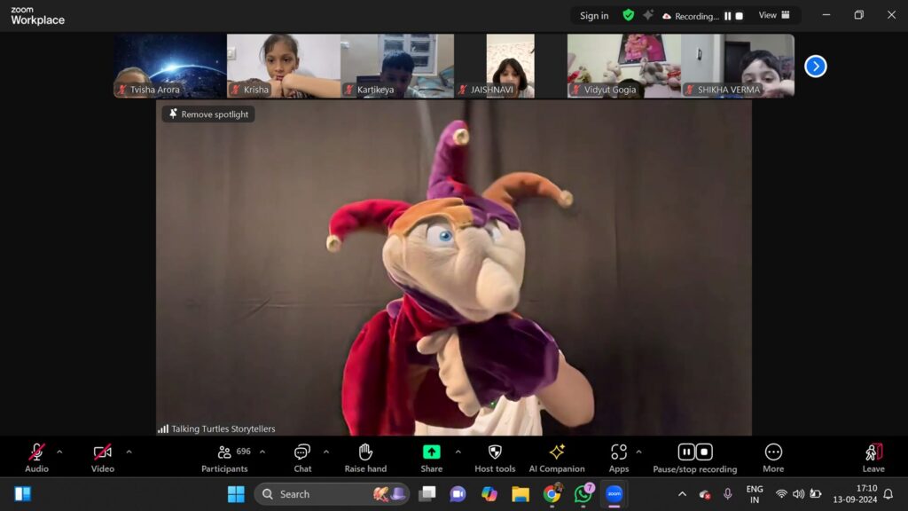This screenshot has width=908, height=511.
Task: Open the Chat panel
Action: (302, 456)
